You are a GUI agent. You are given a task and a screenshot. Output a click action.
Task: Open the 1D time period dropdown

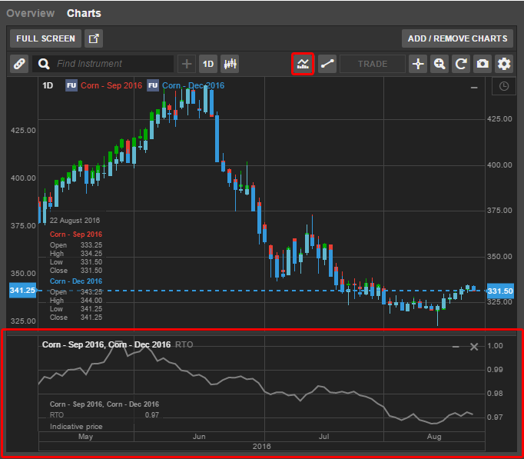click(x=208, y=64)
